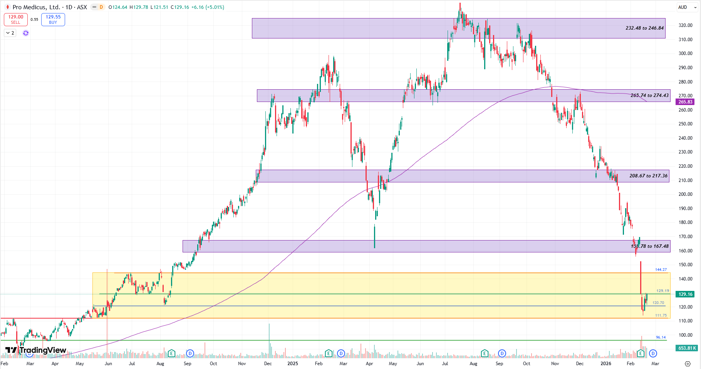Click the 129.00 SELL button
Image resolution: width=701 pixels, height=369 pixels.
point(16,19)
